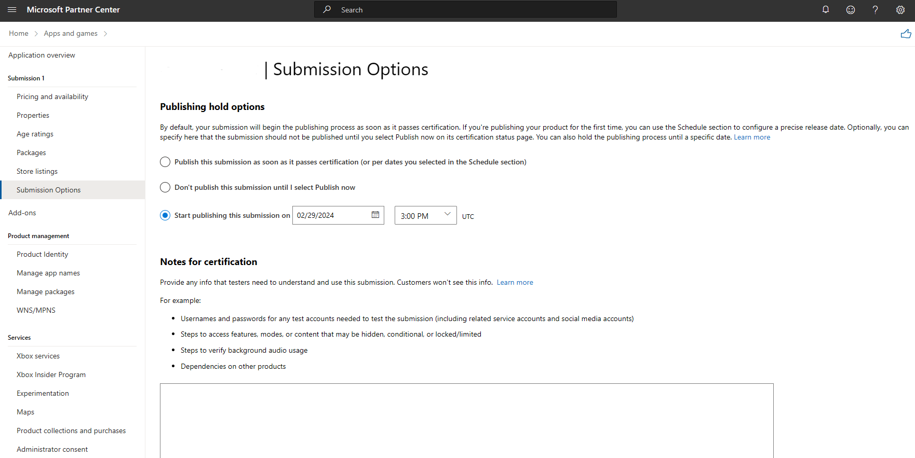This screenshot has height=458, width=915.
Task: Click Home in the breadcrumb
Action: pyautogui.click(x=19, y=34)
